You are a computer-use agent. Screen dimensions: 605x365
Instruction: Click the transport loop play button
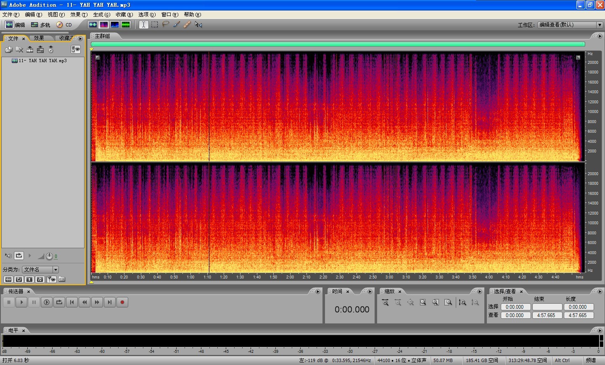pos(59,302)
